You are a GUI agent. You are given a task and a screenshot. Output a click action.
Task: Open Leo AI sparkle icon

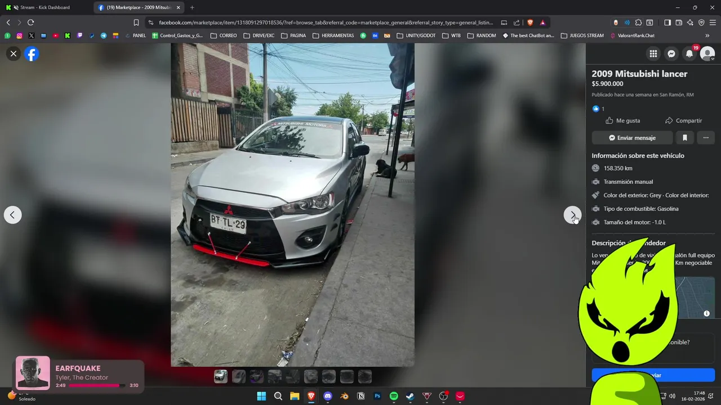[690, 22]
